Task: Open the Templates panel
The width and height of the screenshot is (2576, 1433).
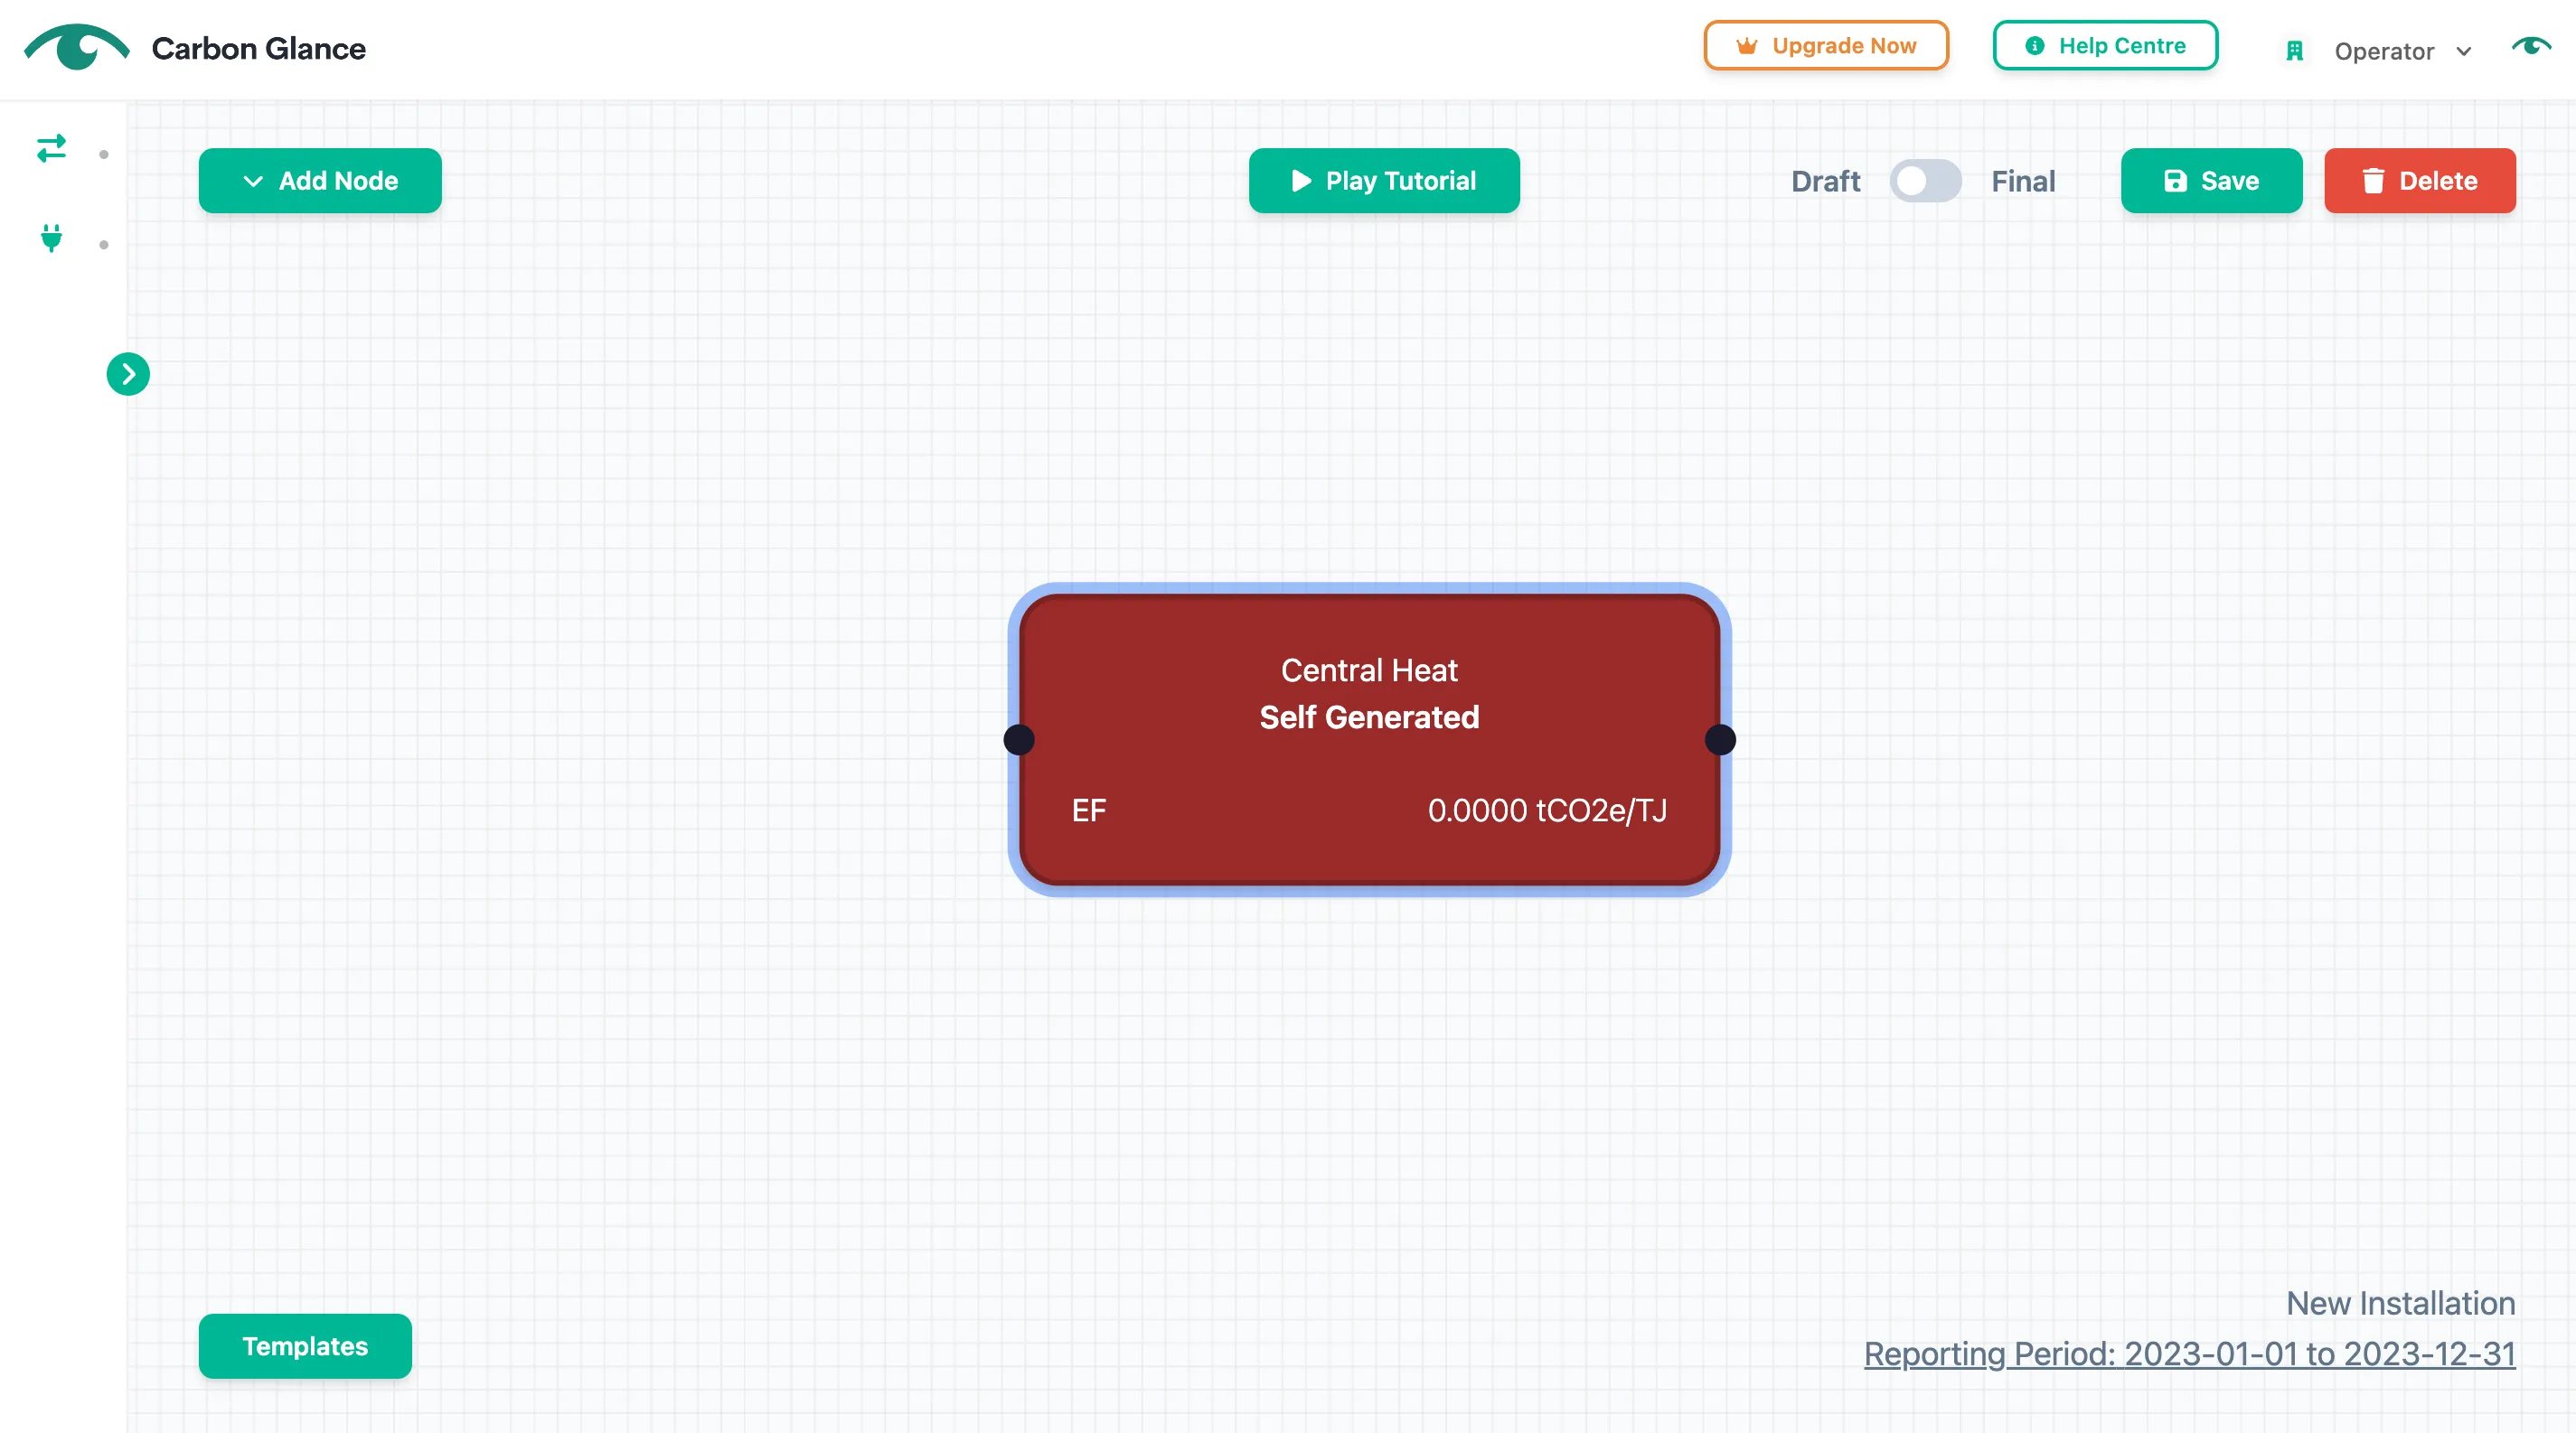Action: tap(305, 1345)
